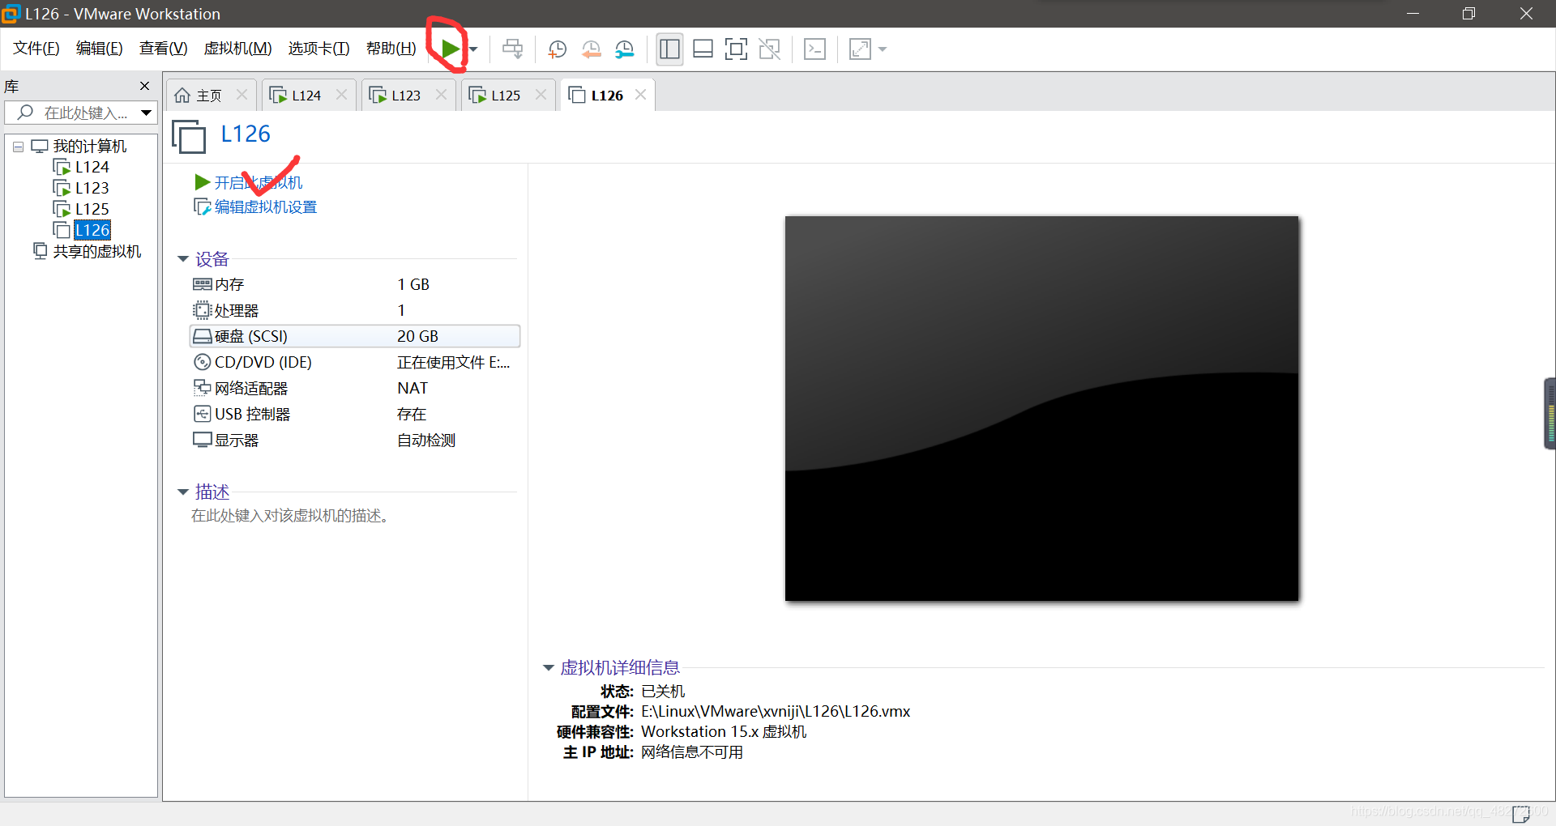This screenshot has height=826, width=1556.
Task: Open the library search dropdown arrow
Action: pos(146,113)
